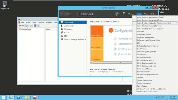
Task: Click the MMC console back arrow
Action: tap(20, 26)
